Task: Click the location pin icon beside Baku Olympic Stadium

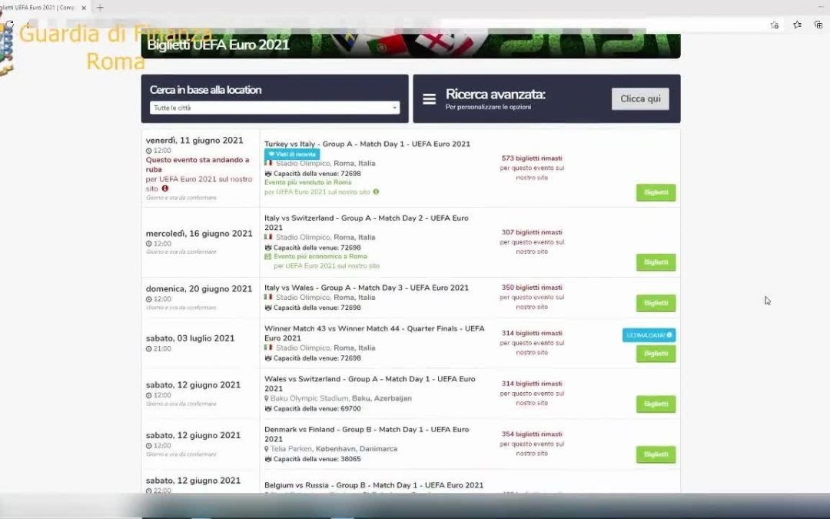Action: [267, 398]
